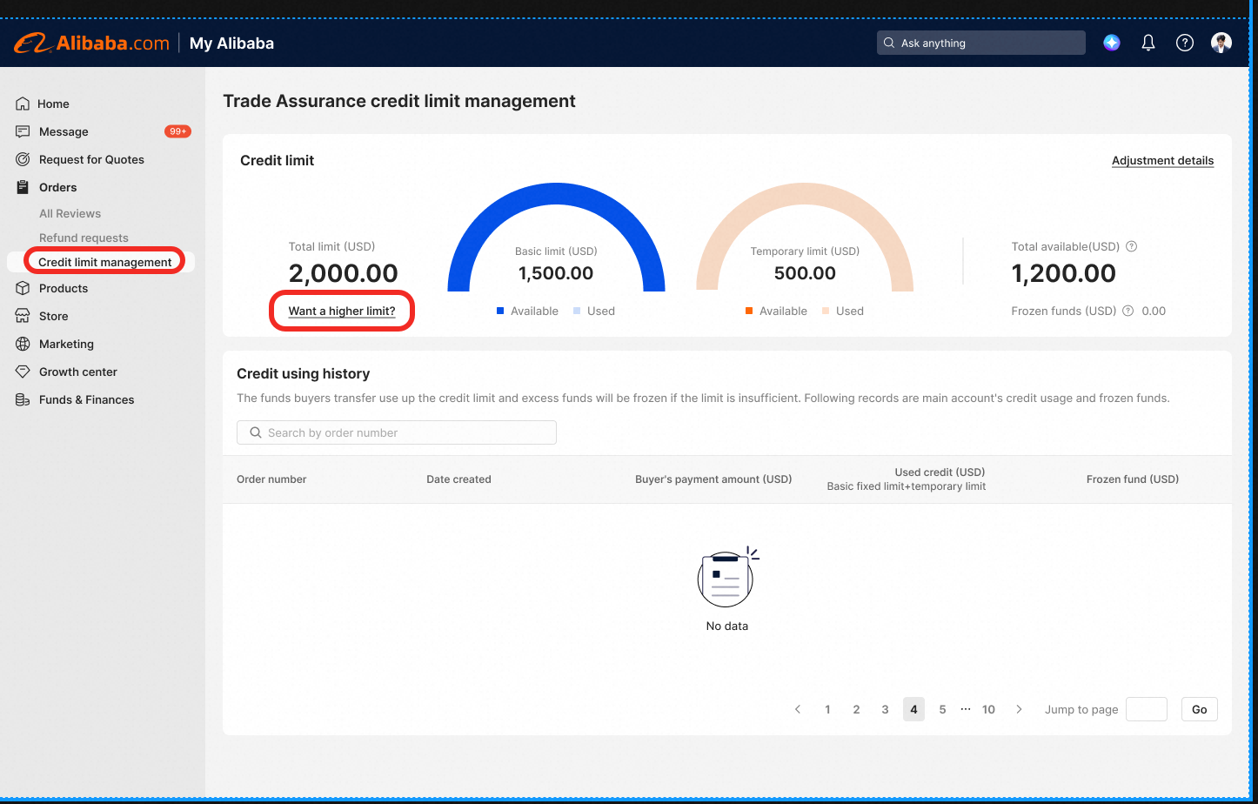Click the info icon beside Total available(USD)
The image size is (1258, 804).
(x=1132, y=246)
